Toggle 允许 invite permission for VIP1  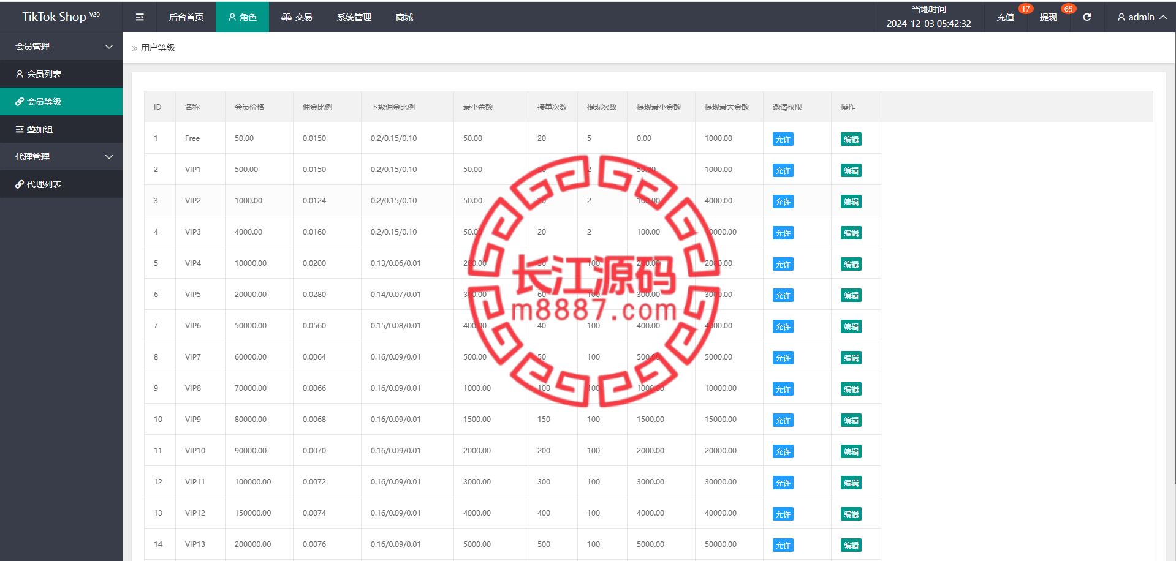click(783, 170)
